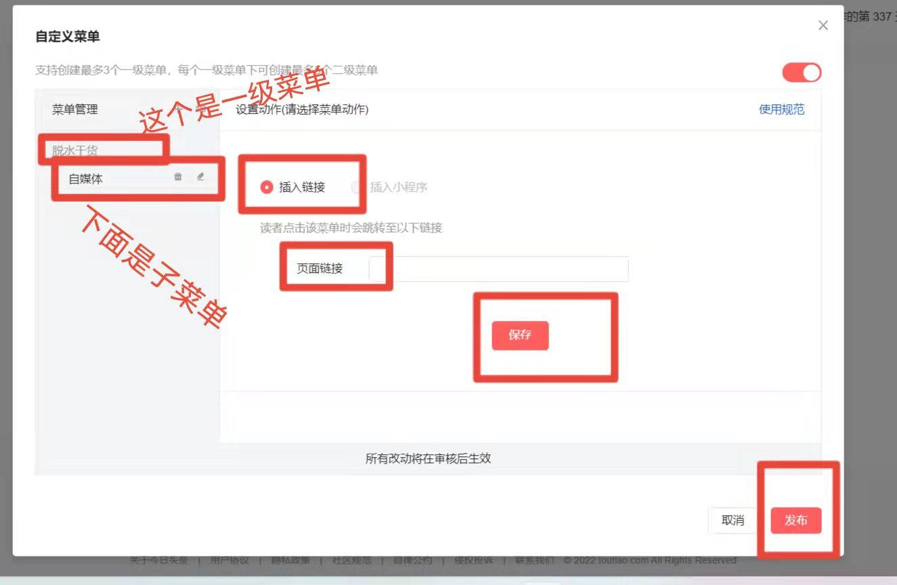Close the 自定义菜单 dialog via X icon
This screenshot has height=585, width=897.
tap(823, 26)
